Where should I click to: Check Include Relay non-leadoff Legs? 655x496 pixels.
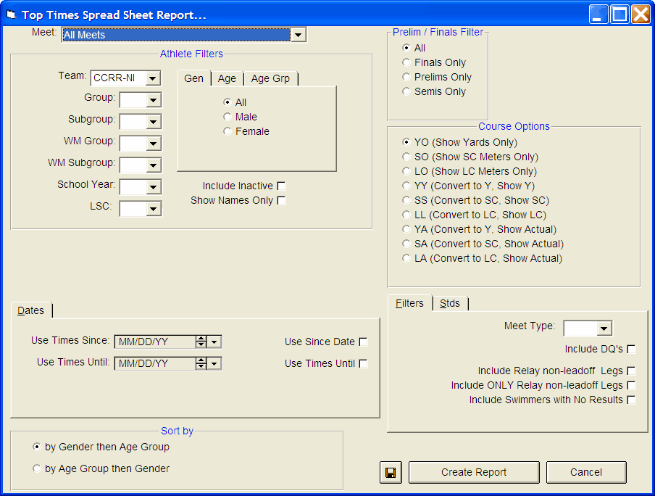coord(631,371)
